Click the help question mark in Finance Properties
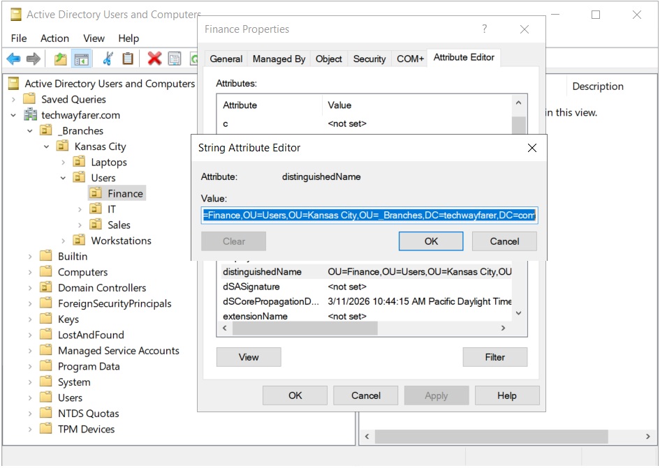Viewport: 660px width, 468px height. coord(485,29)
